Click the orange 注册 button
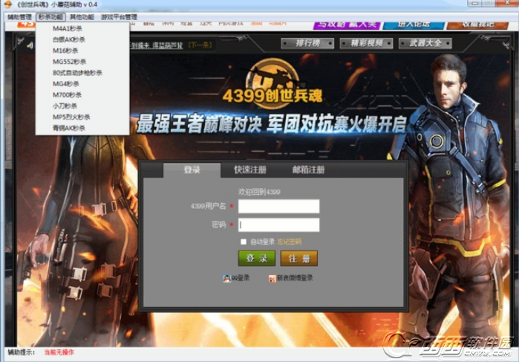519x362 pixels. pos(299,258)
